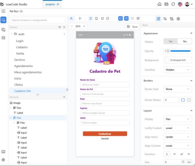Select the tablet device view icon
The height and width of the screenshot is (166, 195).
pyautogui.click(x=96, y=18)
